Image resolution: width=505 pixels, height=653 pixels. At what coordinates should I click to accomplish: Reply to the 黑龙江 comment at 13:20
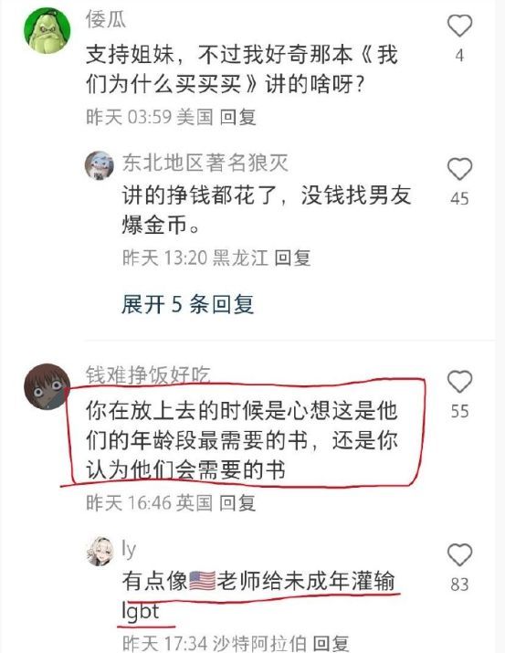(x=292, y=258)
